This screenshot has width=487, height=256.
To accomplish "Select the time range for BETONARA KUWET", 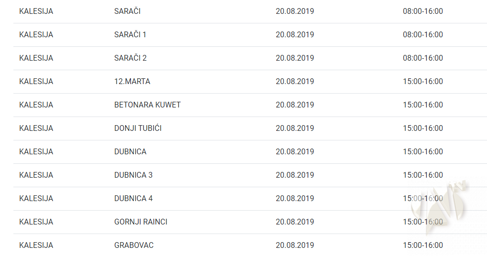I will (x=422, y=105).
